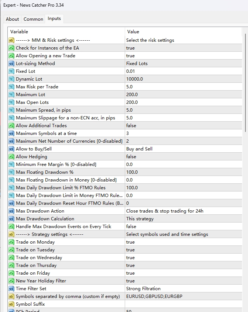Click the string icon beside MM & Risk settings
The image size is (248, 312).
pos(11,40)
